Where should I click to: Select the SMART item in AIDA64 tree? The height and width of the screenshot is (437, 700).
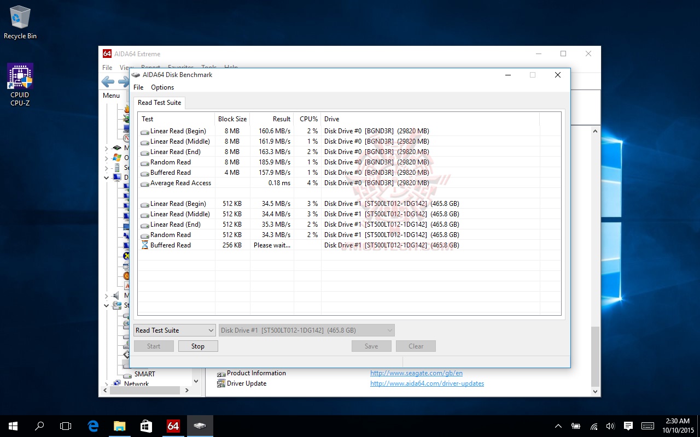[145, 374]
